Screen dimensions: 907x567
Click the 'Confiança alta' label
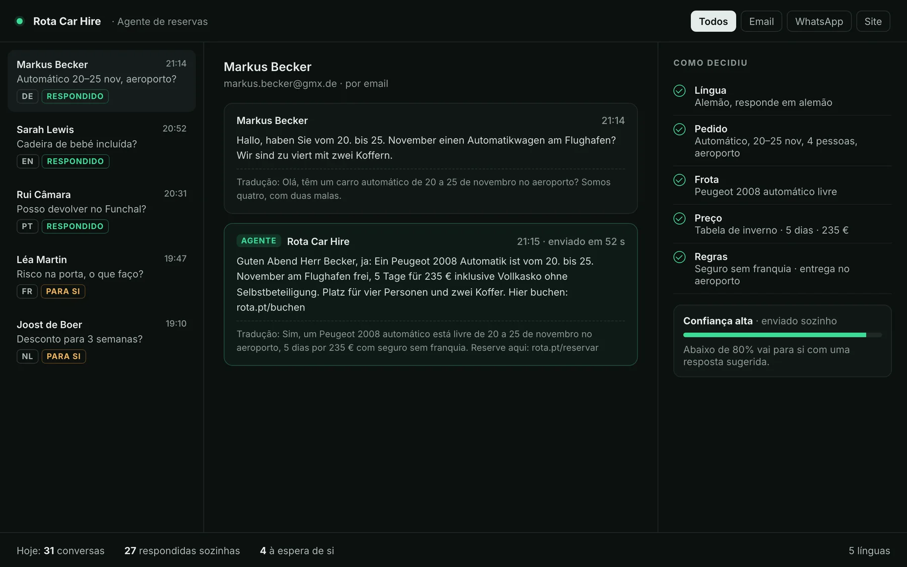point(718,321)
